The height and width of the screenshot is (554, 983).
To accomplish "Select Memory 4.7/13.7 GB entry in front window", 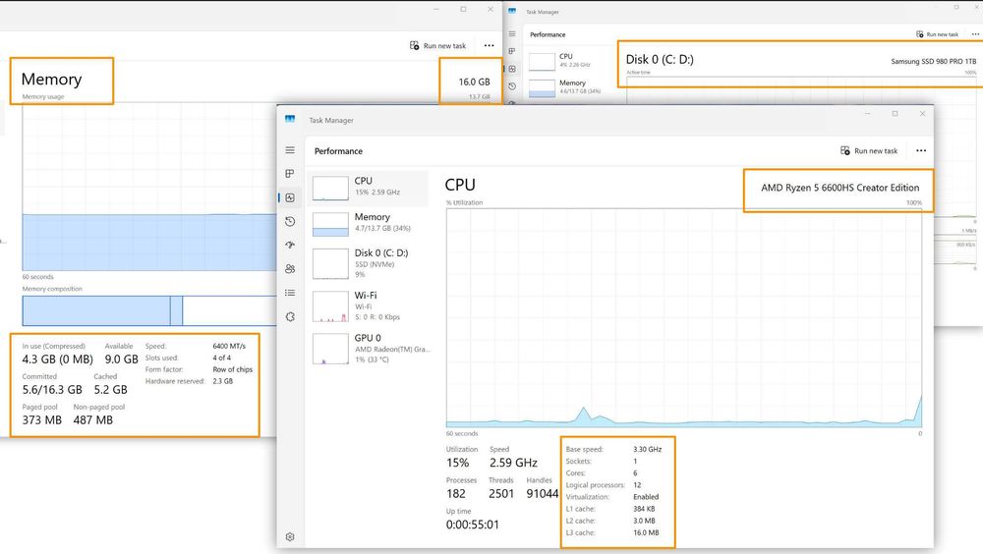I will 368,223.
